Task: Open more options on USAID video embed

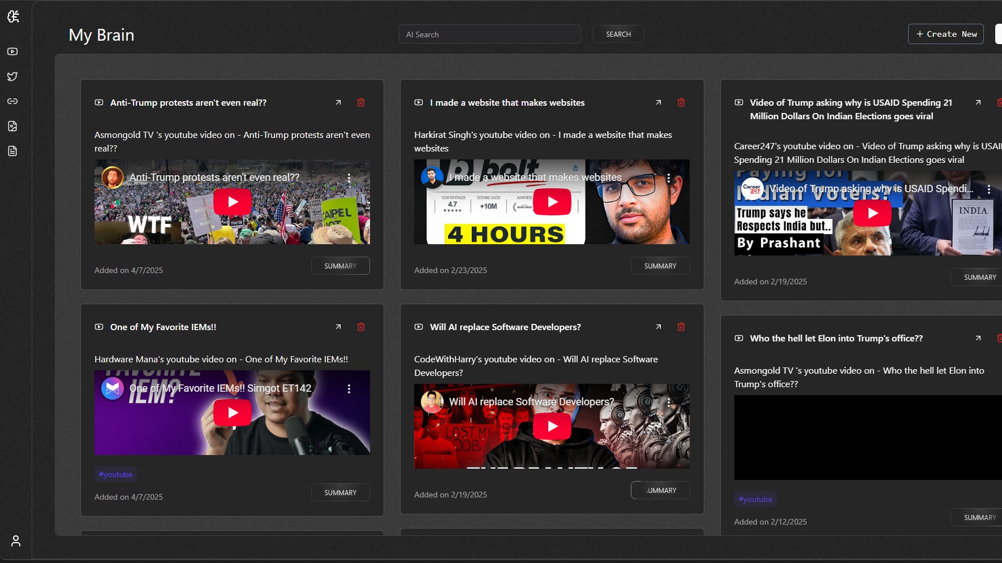Action: 989,189
